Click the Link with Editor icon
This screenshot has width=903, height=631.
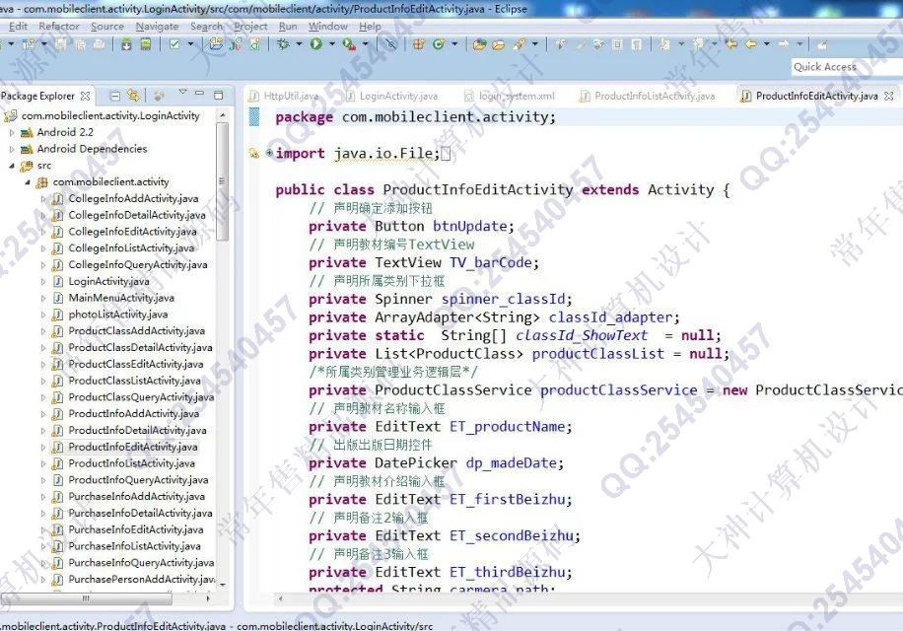coord(133,96)
